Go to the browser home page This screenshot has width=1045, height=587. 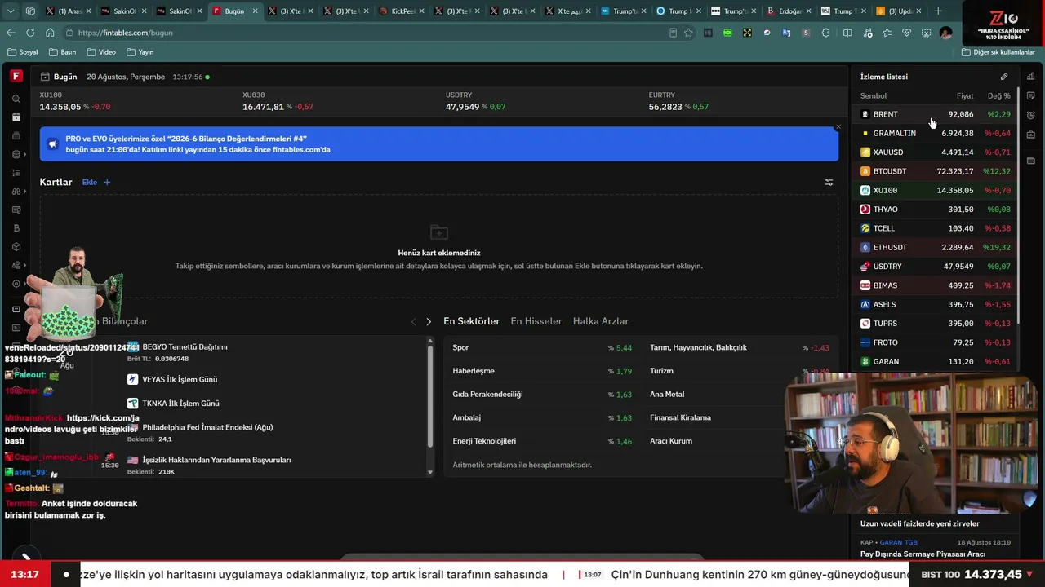click(50, 33)
